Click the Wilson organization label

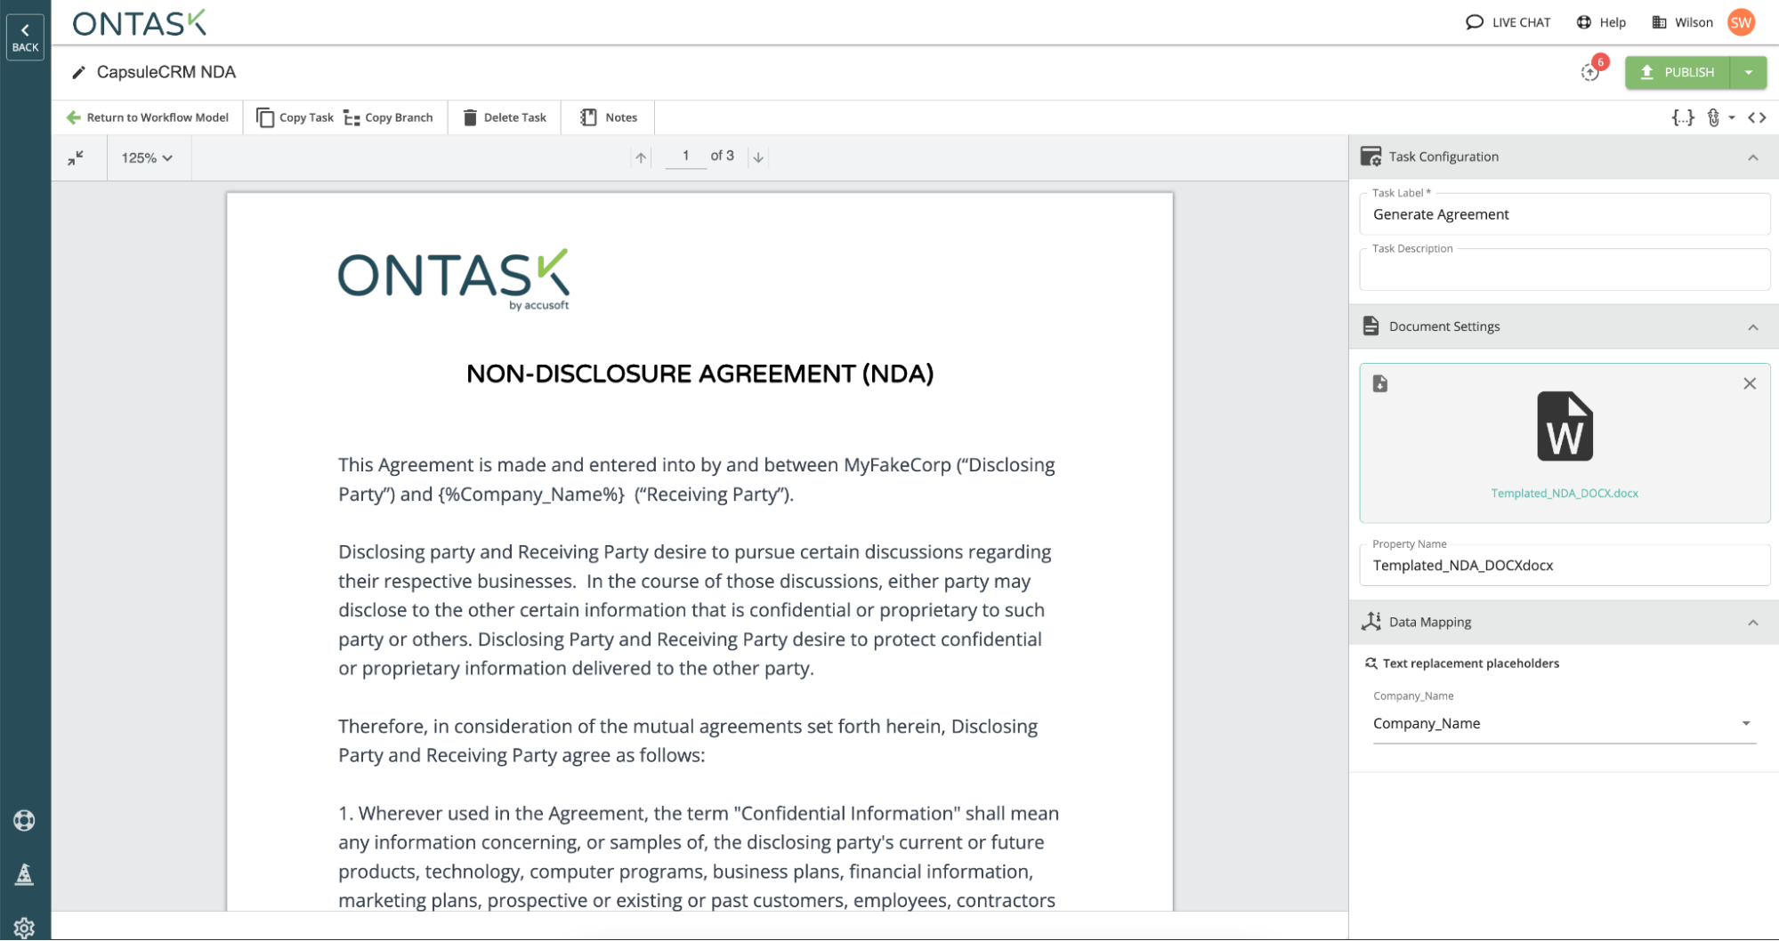(1682, 22)
